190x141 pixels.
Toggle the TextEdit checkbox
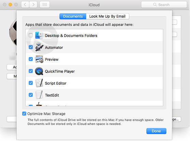point(31,95)
